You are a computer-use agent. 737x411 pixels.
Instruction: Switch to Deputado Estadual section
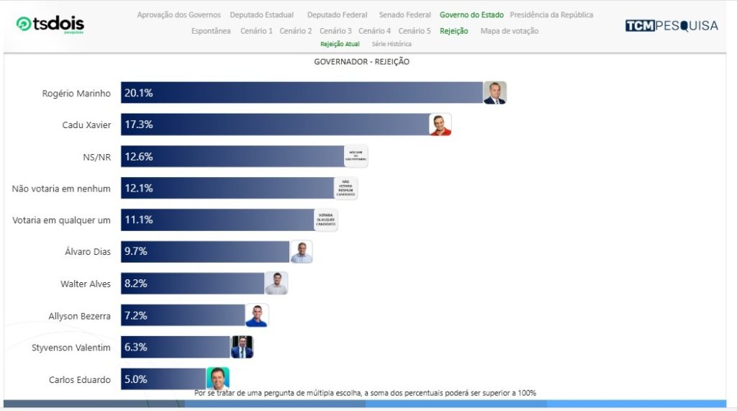tap(261, 15)
